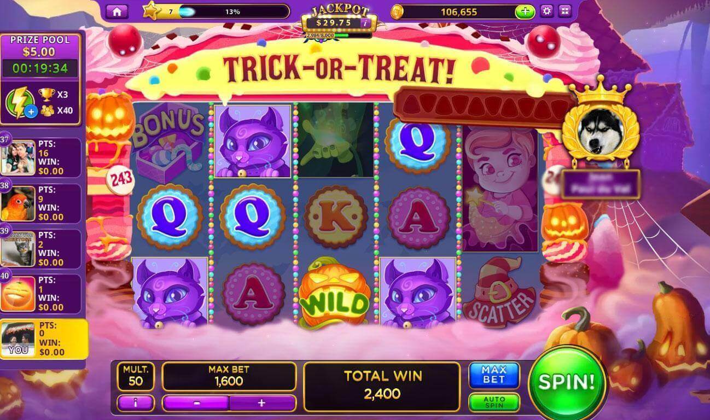Click the gold star level icon

coord(150,10)
